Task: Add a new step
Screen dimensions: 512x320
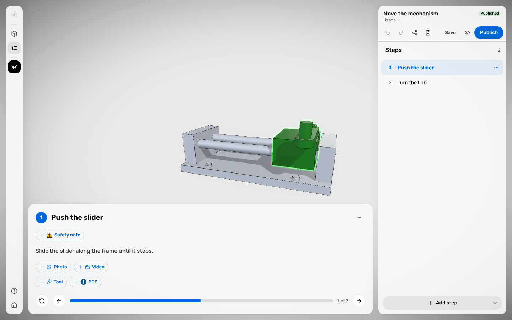Action: [x=442, y=303]
